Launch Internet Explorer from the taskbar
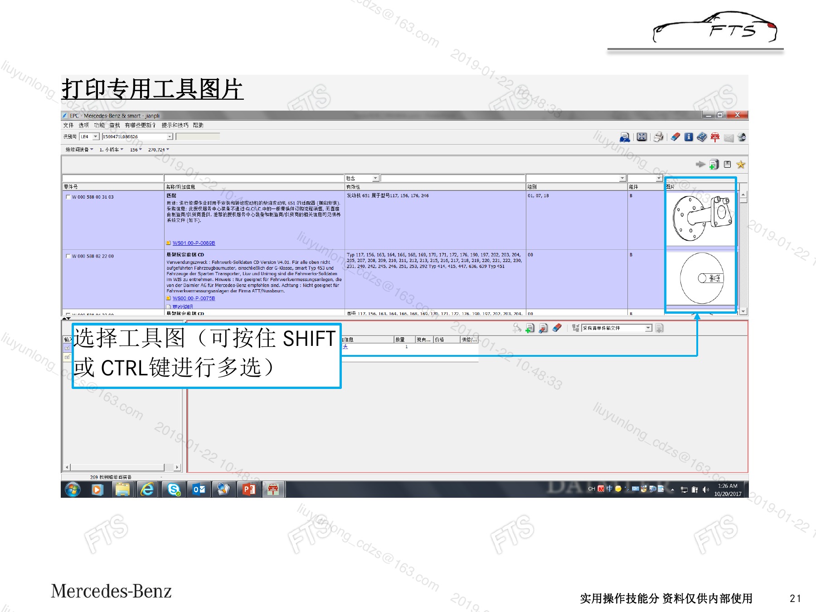This screenshot has width=816, height=612. point(148,490)
